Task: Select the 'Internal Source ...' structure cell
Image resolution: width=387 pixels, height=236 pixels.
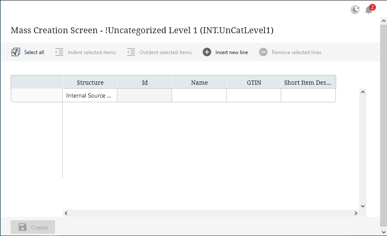Action: [x=90, y=95]
